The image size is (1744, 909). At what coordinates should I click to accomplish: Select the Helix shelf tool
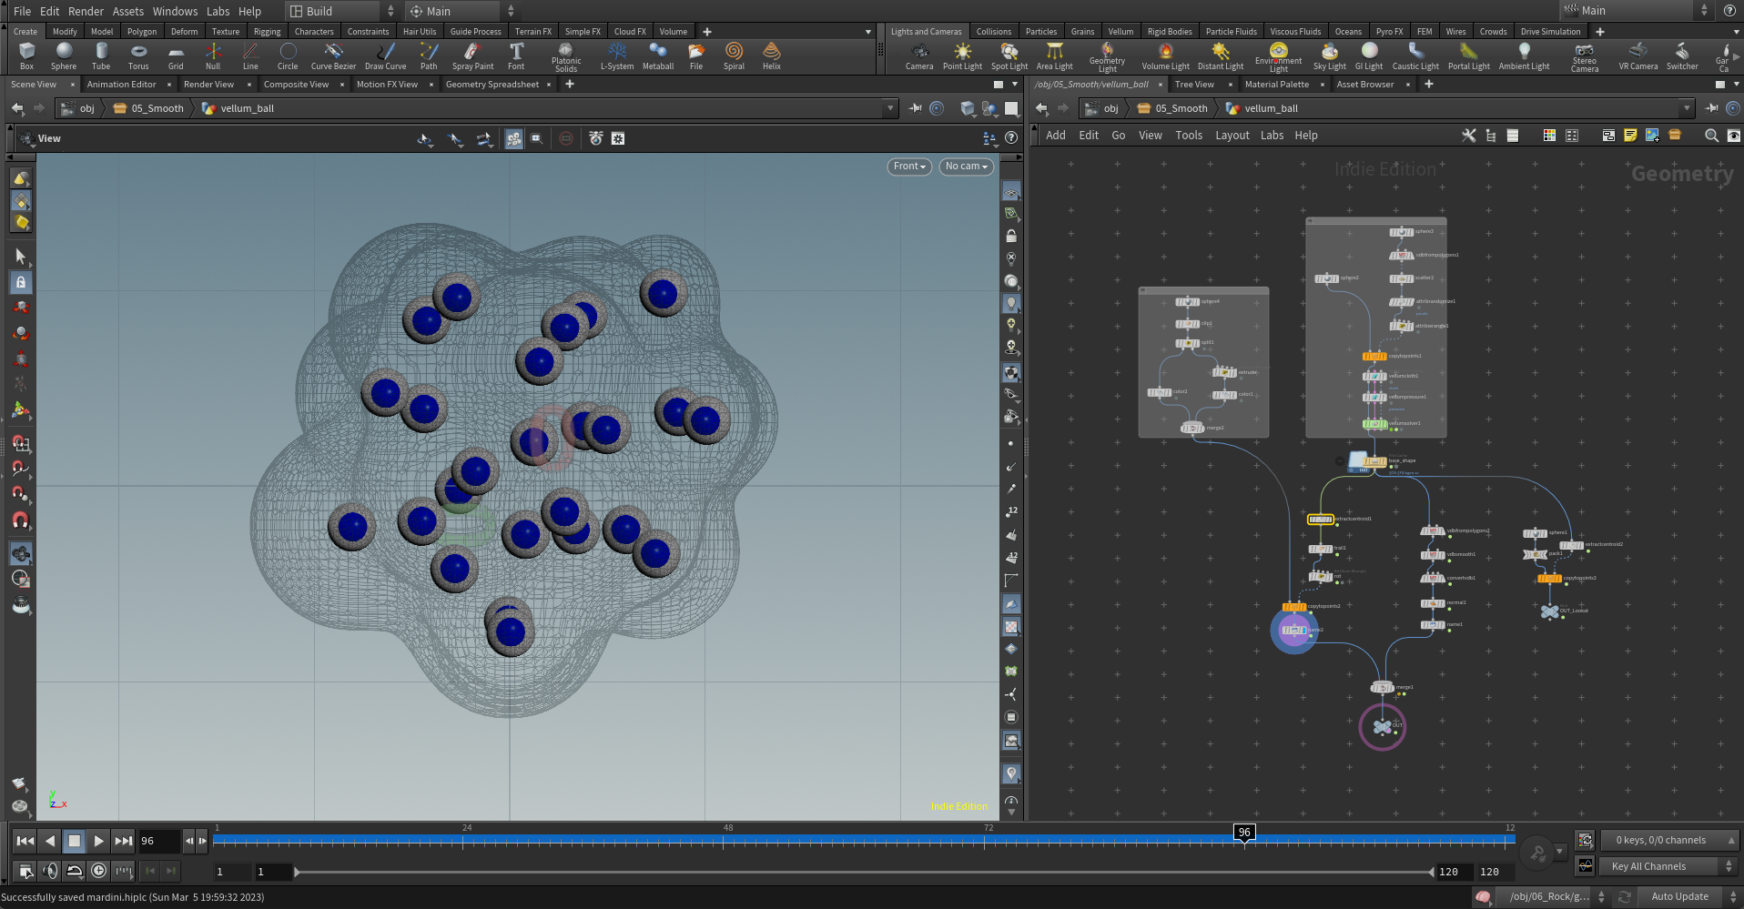point(771,56)
